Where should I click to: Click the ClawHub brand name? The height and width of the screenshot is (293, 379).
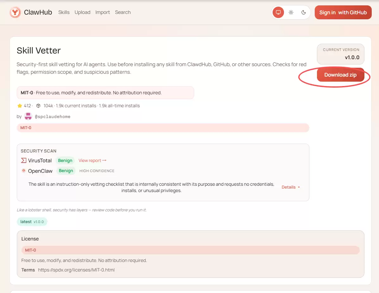(38, 12)
